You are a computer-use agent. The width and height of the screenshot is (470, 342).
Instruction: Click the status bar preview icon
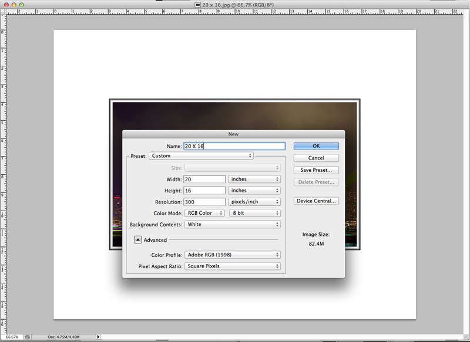coord(28,337)
